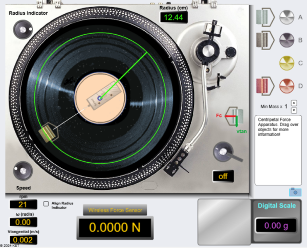Select the silver mass disc A
The width and height of the screenshot is (307, 248).
(x=287, y=17)
